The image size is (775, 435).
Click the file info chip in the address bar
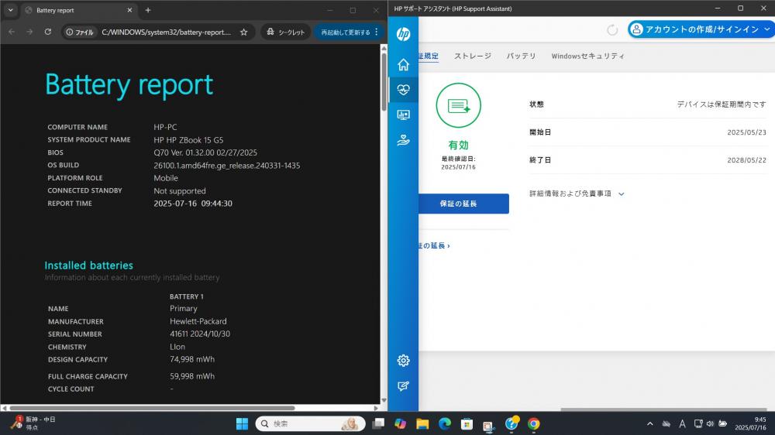pyautogui.click(x=80, y=32)
